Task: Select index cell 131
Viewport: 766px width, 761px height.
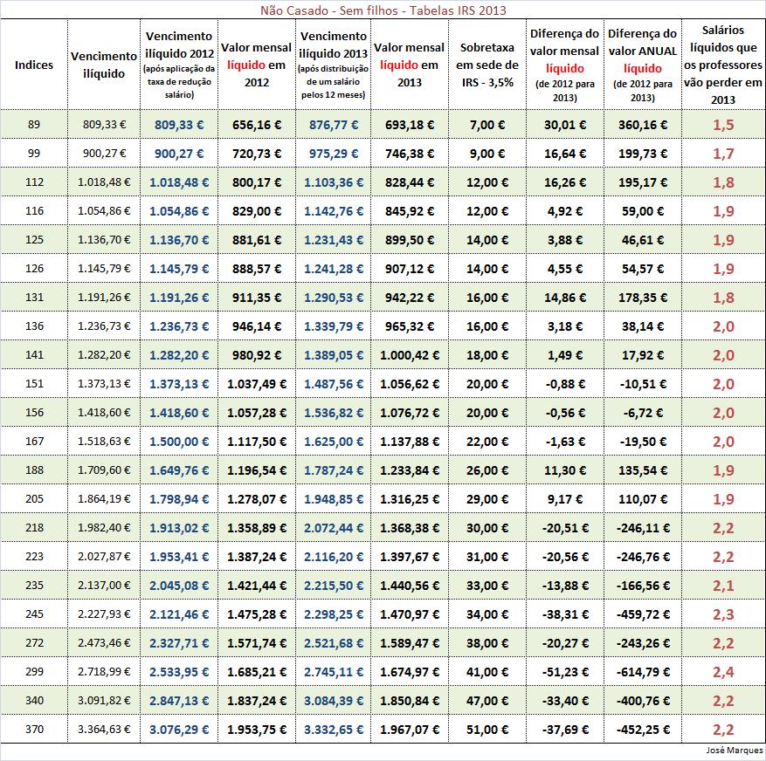Action: (34, 298)
